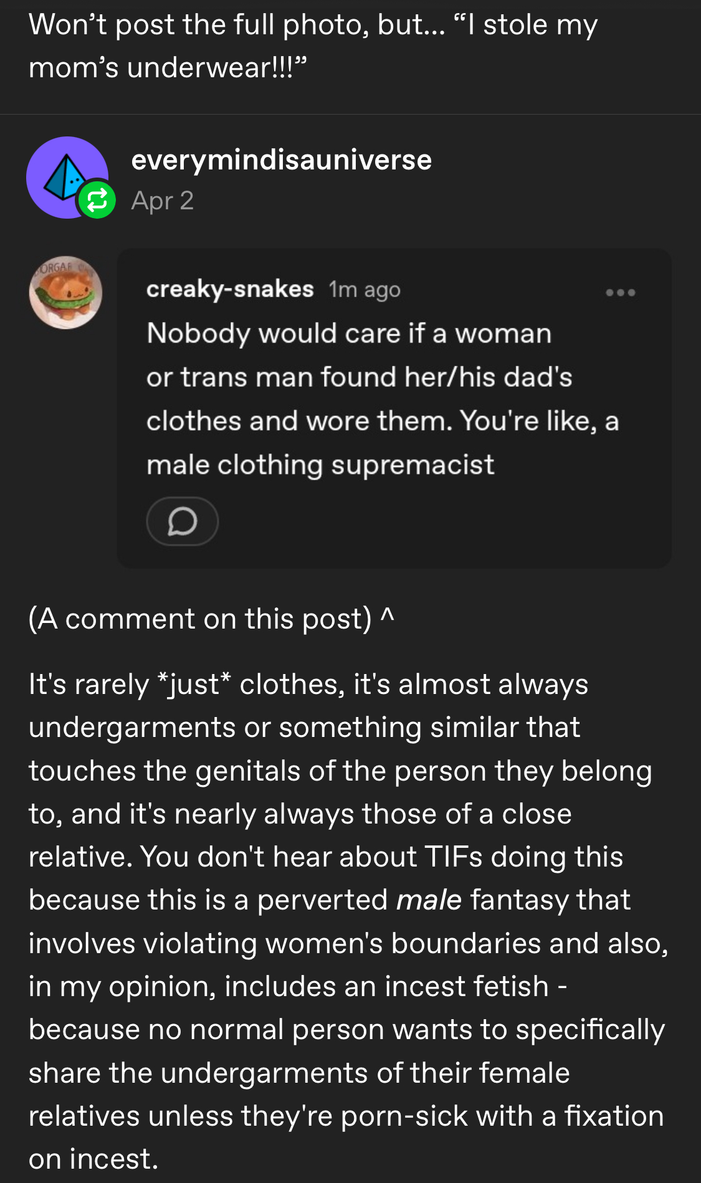
Task: Tap the 'on incest.' closing line
Action: click(93, 1159)
